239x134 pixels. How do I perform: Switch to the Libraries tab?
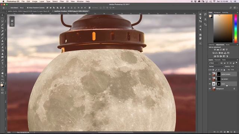pyautogui.click(x=211, y=45)
